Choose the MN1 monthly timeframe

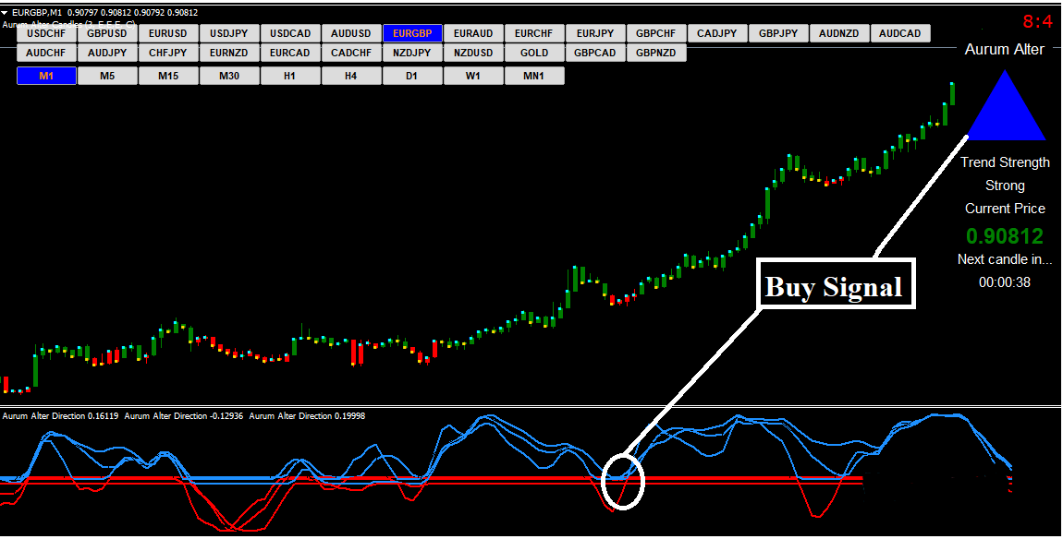534,76
